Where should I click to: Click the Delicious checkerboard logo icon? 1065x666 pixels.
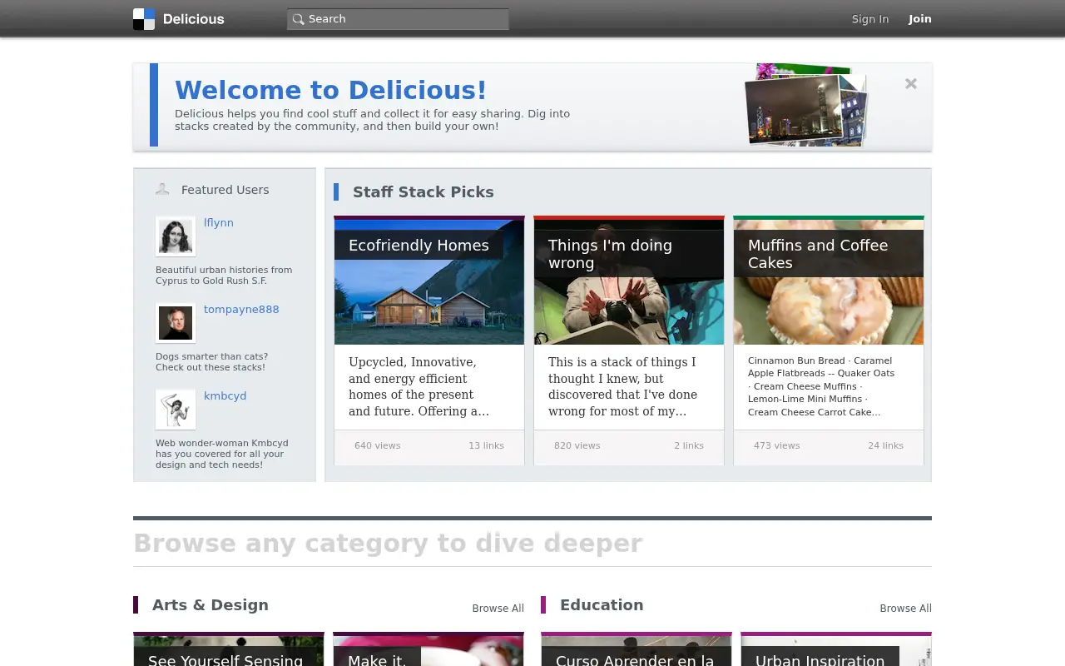pyautogui.click(x=144, y=19)
